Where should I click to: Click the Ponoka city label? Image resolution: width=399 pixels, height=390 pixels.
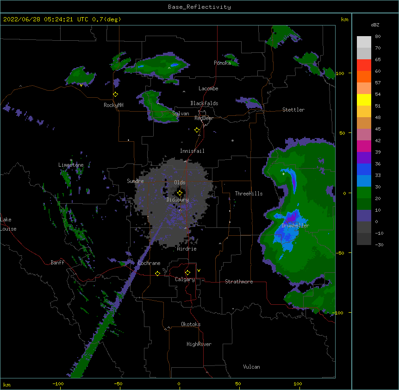point(222,63)
